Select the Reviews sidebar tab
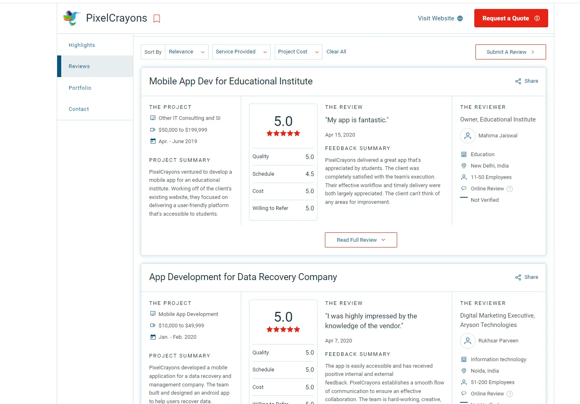This screenshot has width=580, height=404. (95, 66)
